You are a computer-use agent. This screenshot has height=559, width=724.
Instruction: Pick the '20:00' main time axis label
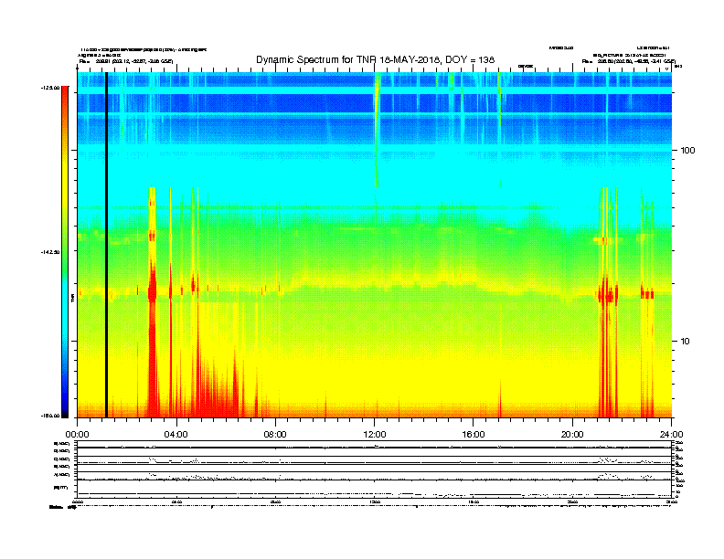[x=572, y=435]
